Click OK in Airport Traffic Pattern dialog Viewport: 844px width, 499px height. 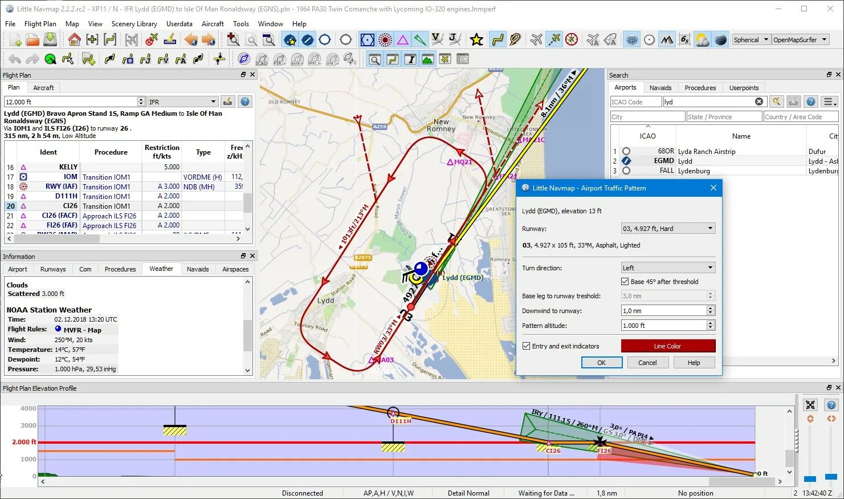[601, 363]
